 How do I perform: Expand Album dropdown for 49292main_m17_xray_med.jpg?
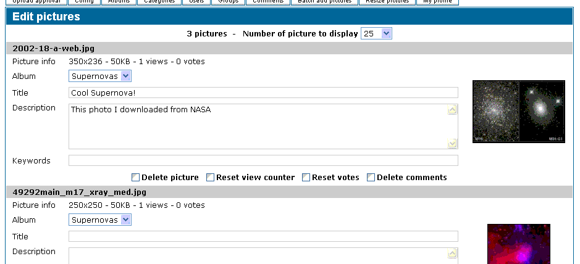pos(100,220)
